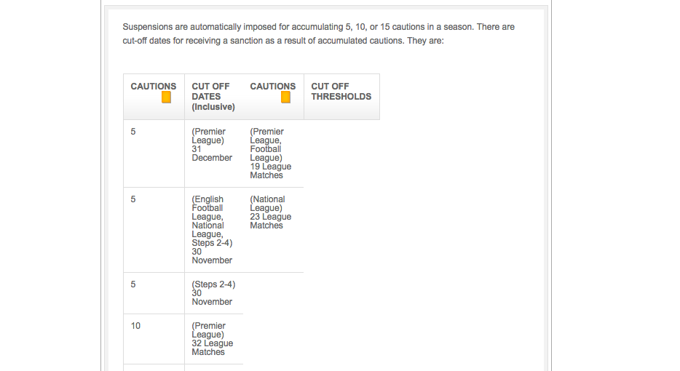The height and width of the screenshot is (371, 680).
Task: Click the CUT OFF DATES (Inclusive) header
Action: (x=213, y=97)
